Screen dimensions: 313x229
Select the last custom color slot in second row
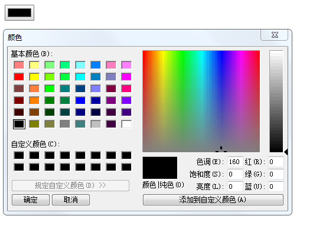(126, 167)
